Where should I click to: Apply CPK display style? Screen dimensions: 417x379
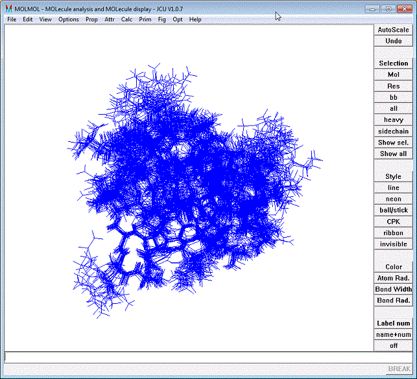tap(394, 222)
